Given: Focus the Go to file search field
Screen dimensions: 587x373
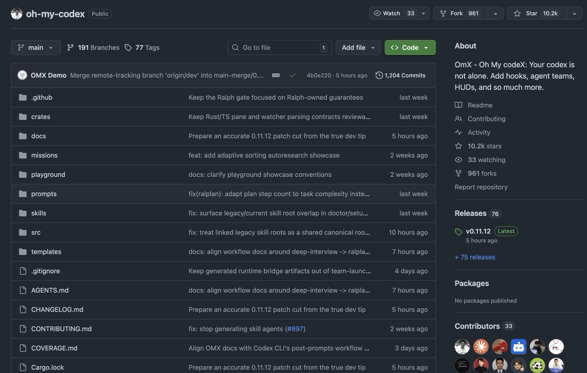Looking at the screenshot, I should [x=280, y=47].
